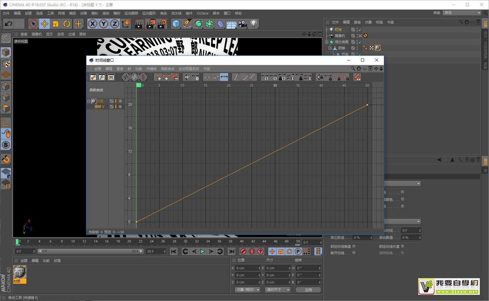Click the light bulb Light object icon
The width and height of the screenshot is (489, 301).
click(253, 24)
